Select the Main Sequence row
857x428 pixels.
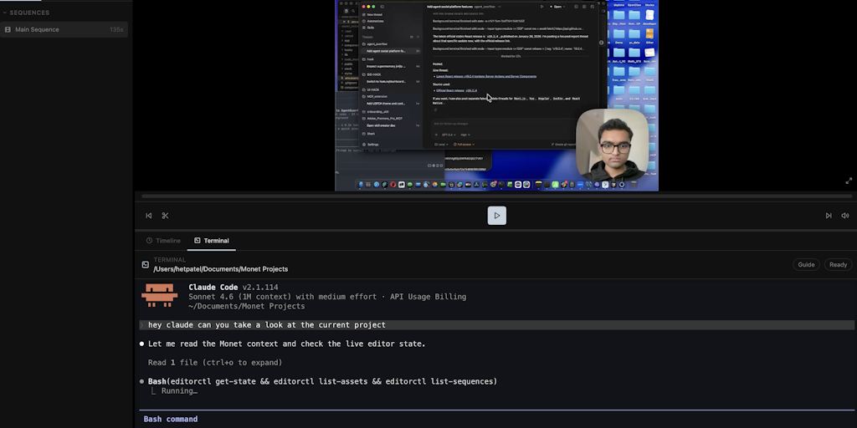tap(64, 29)
